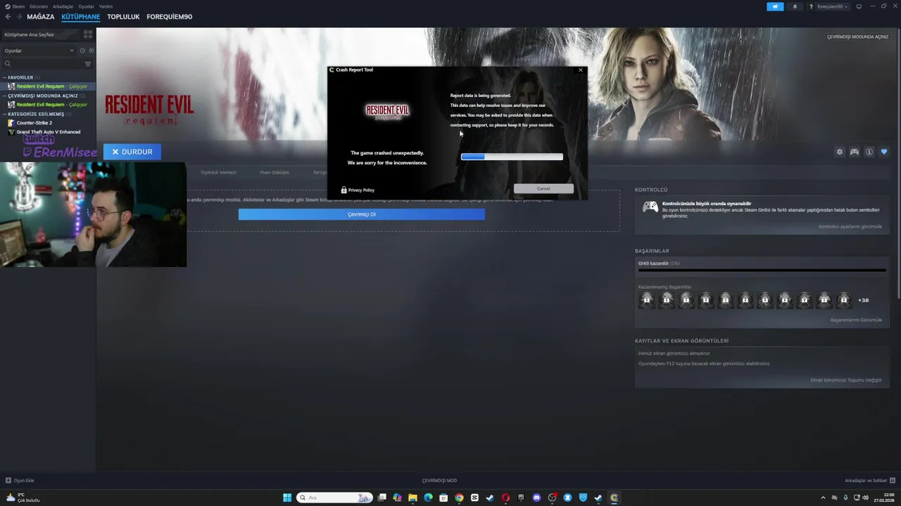Open the Steam notifications bell

coord(795,6)
